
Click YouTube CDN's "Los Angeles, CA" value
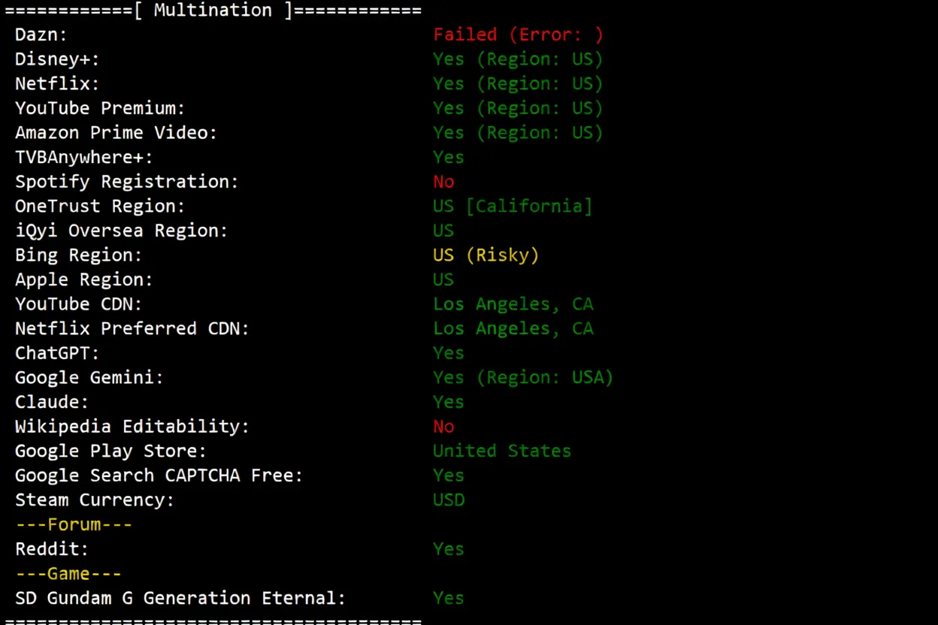(x=513, y=304)
